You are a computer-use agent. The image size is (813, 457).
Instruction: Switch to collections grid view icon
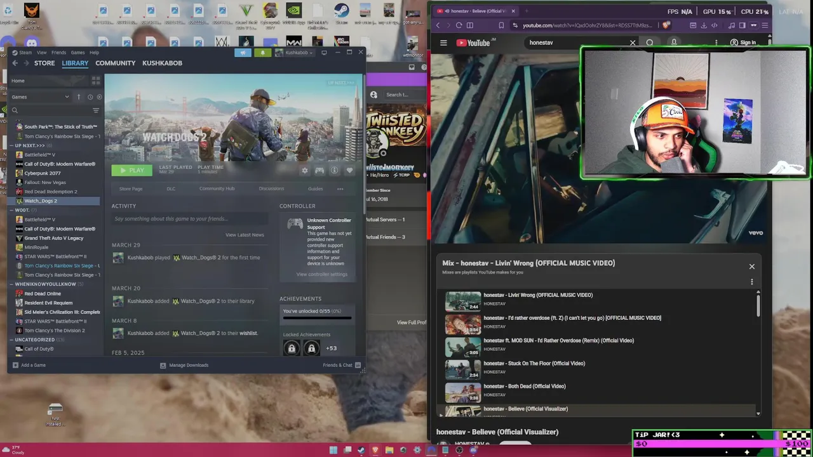click(96, 81)
